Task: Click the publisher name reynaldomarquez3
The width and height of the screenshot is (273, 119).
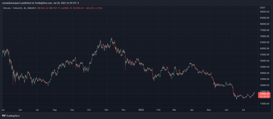Action: pyautogui.click(x=11, y=3)
